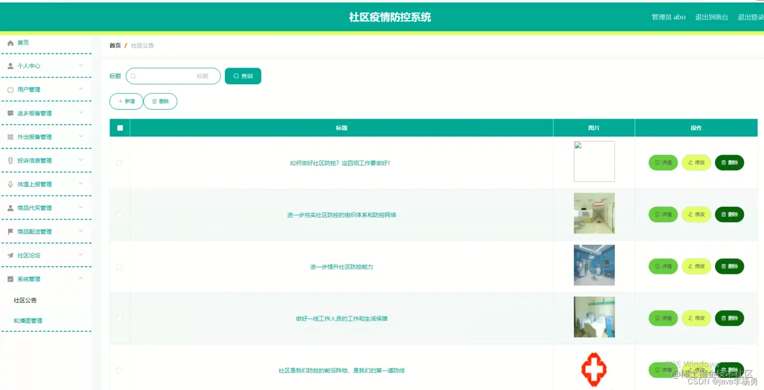Click 管理员 abo in the header

coord(669,17)
